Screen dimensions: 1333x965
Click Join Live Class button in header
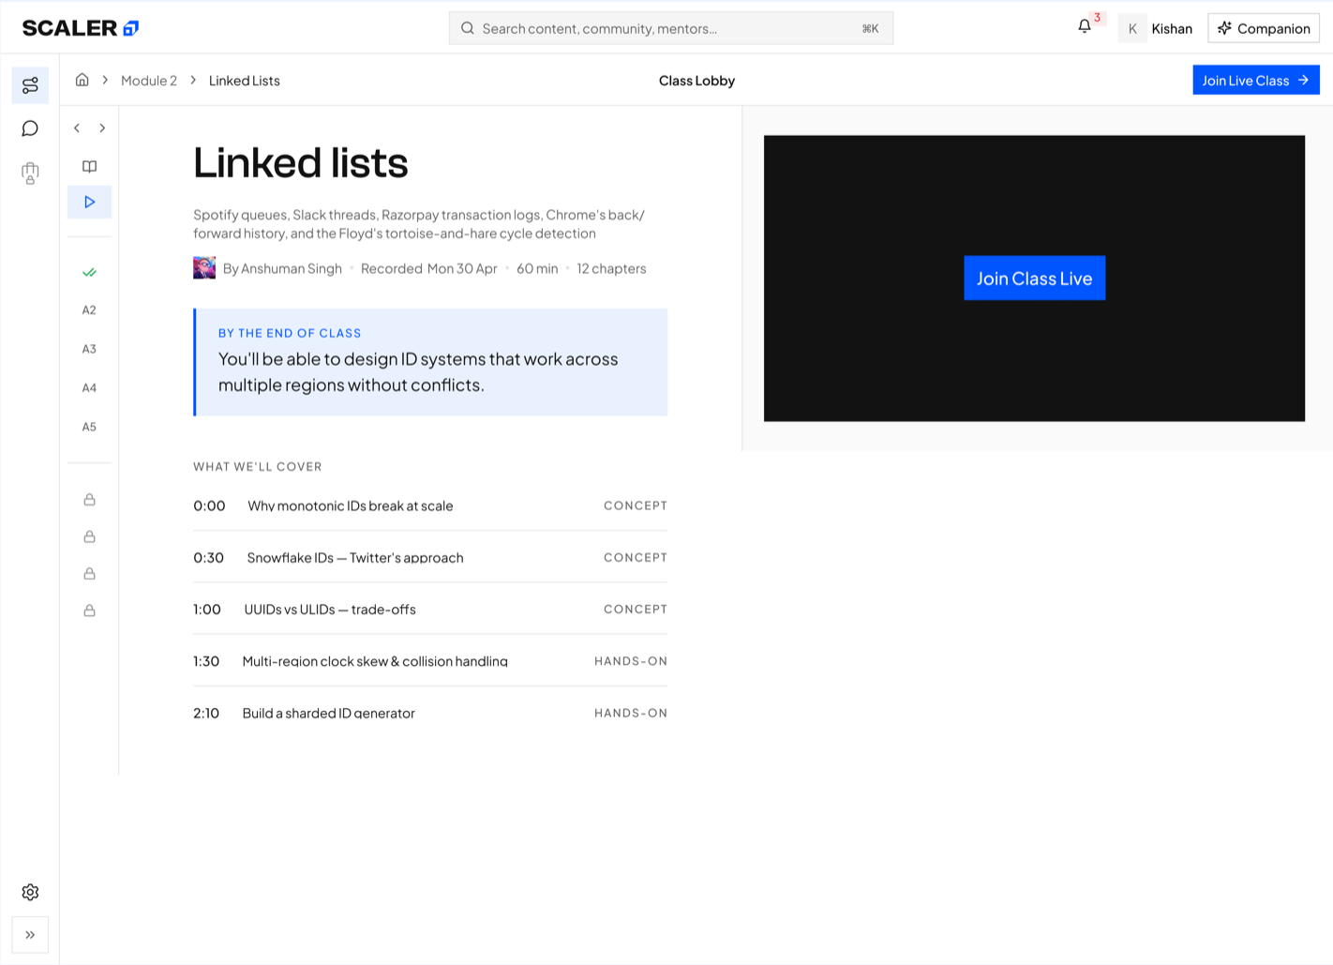[1256, 80]
